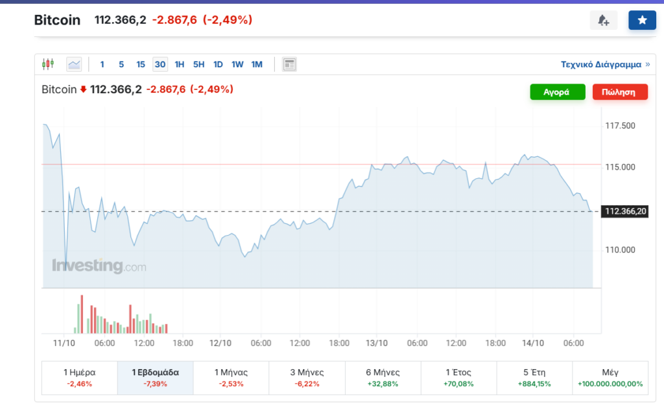Open the news overlay icon in chart toolbar
Viewport: 664px width, 410px height.
289,64
